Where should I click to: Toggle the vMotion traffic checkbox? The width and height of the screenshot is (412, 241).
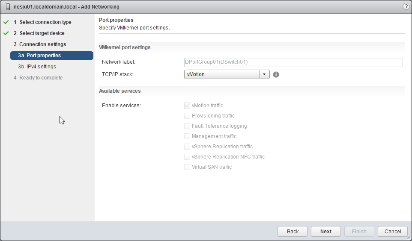pos(187,106)
